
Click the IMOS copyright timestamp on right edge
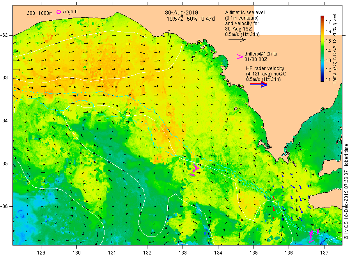(x=346, y=192)
